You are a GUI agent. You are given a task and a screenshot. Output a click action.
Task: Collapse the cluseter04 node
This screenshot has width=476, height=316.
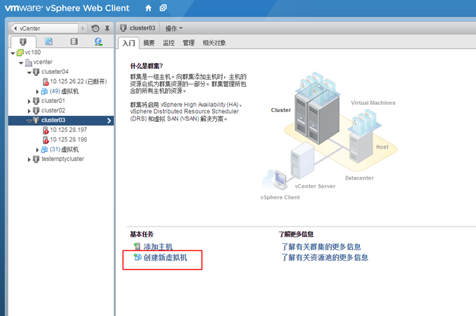tap(29, 73)
